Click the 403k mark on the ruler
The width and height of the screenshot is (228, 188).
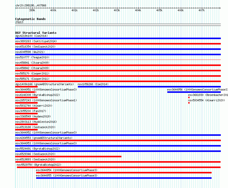[x=117, y=10]
